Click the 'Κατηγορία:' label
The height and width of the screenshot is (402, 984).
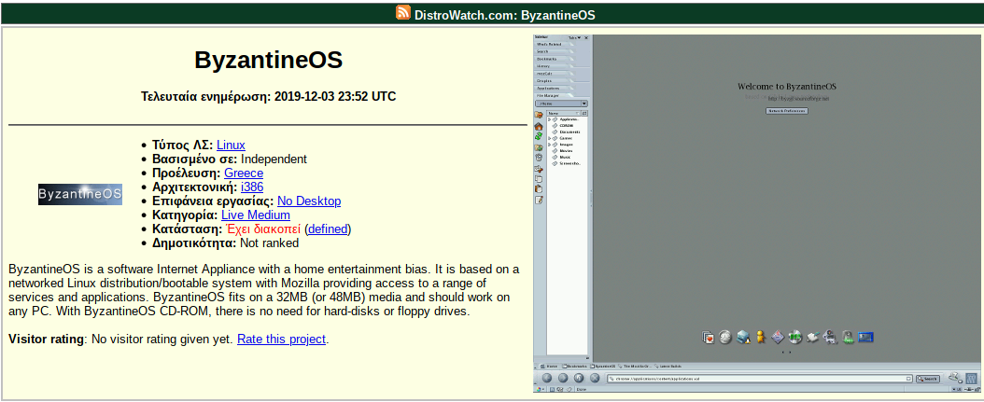[x=185, y=215]
